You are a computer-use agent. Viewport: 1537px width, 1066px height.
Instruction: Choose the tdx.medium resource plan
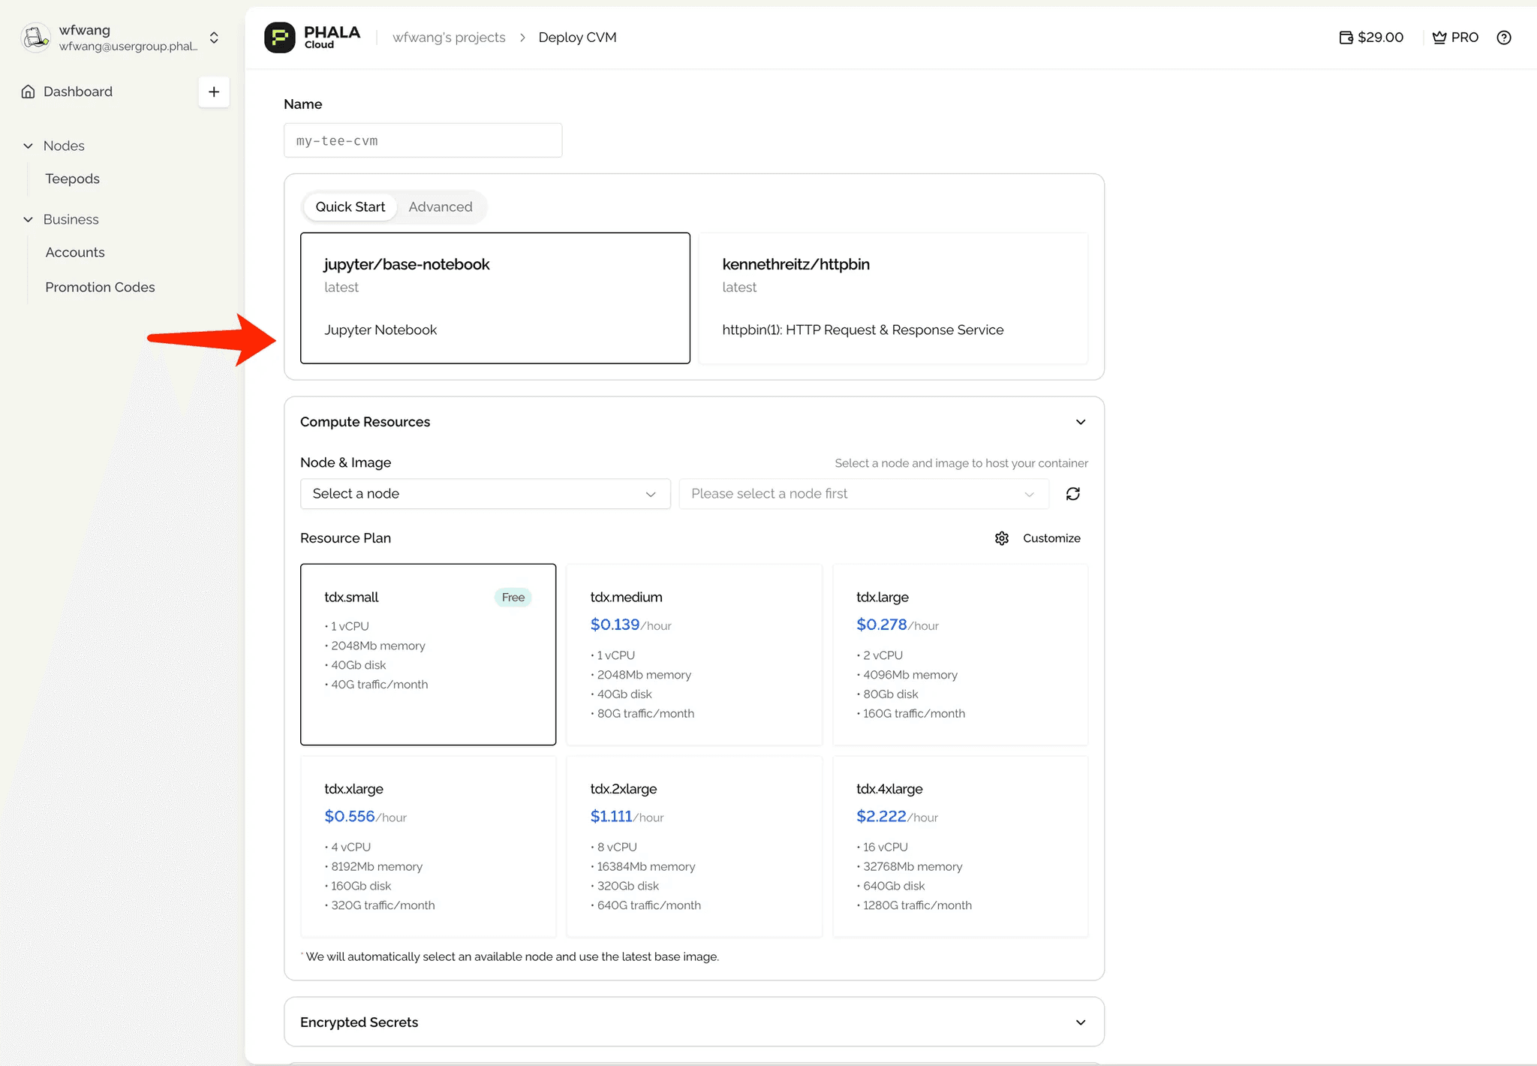coord(693,654)
